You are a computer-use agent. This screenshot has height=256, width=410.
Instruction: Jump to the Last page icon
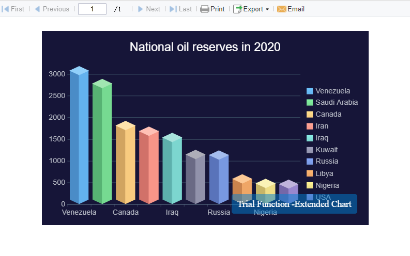(x=173, y=9)
